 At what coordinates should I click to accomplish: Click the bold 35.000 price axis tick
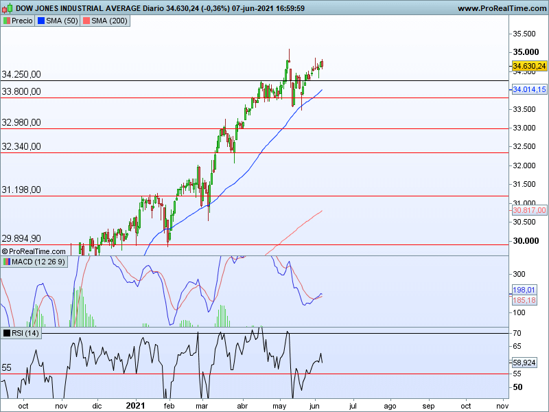coord(526,52)
